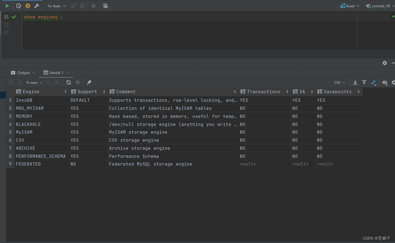This screenshot has height=243, width=395.
Task: Refresh the result set with the reload icon
Action: click(x=68, y=82)
